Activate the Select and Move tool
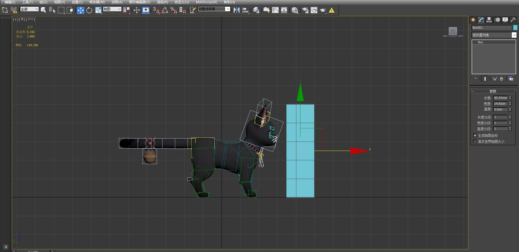The image size is (519, 252). point(80,10)
